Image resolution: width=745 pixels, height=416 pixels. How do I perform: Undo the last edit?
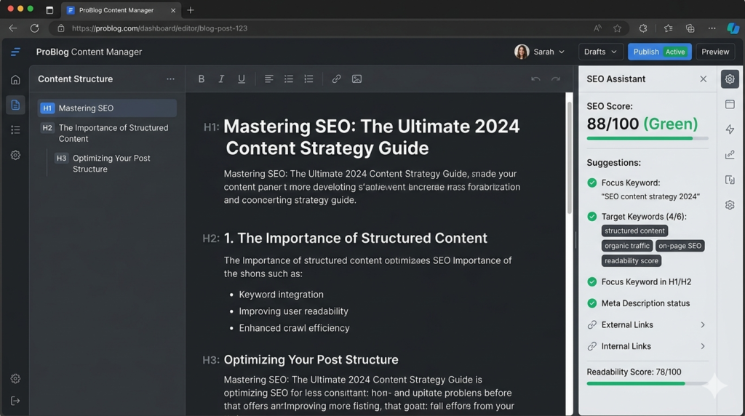pyautogui.click(x=535, y=79)
